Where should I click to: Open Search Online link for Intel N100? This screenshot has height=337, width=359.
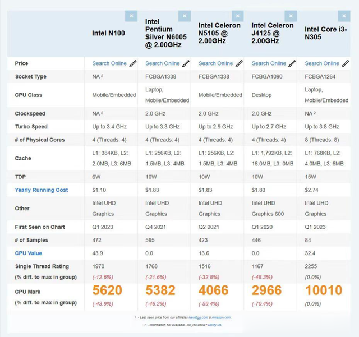click(109, 63)
